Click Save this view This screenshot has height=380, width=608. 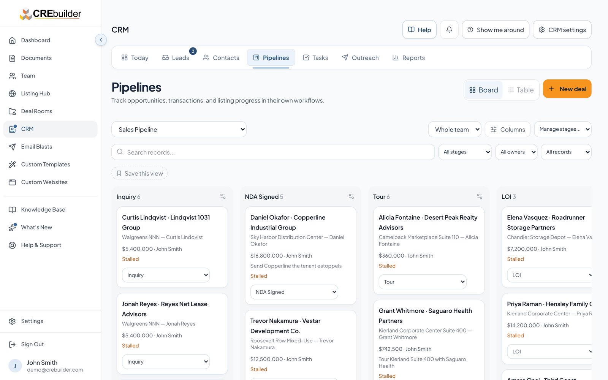tap(139, 173)
